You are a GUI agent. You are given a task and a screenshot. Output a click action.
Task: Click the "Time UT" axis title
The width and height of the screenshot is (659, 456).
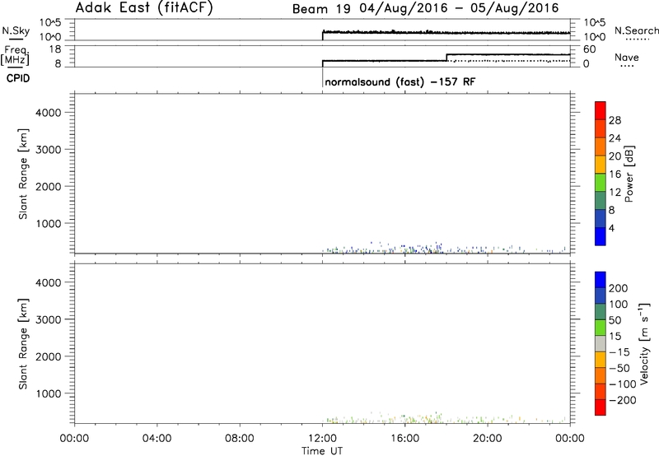pos(322,451)
